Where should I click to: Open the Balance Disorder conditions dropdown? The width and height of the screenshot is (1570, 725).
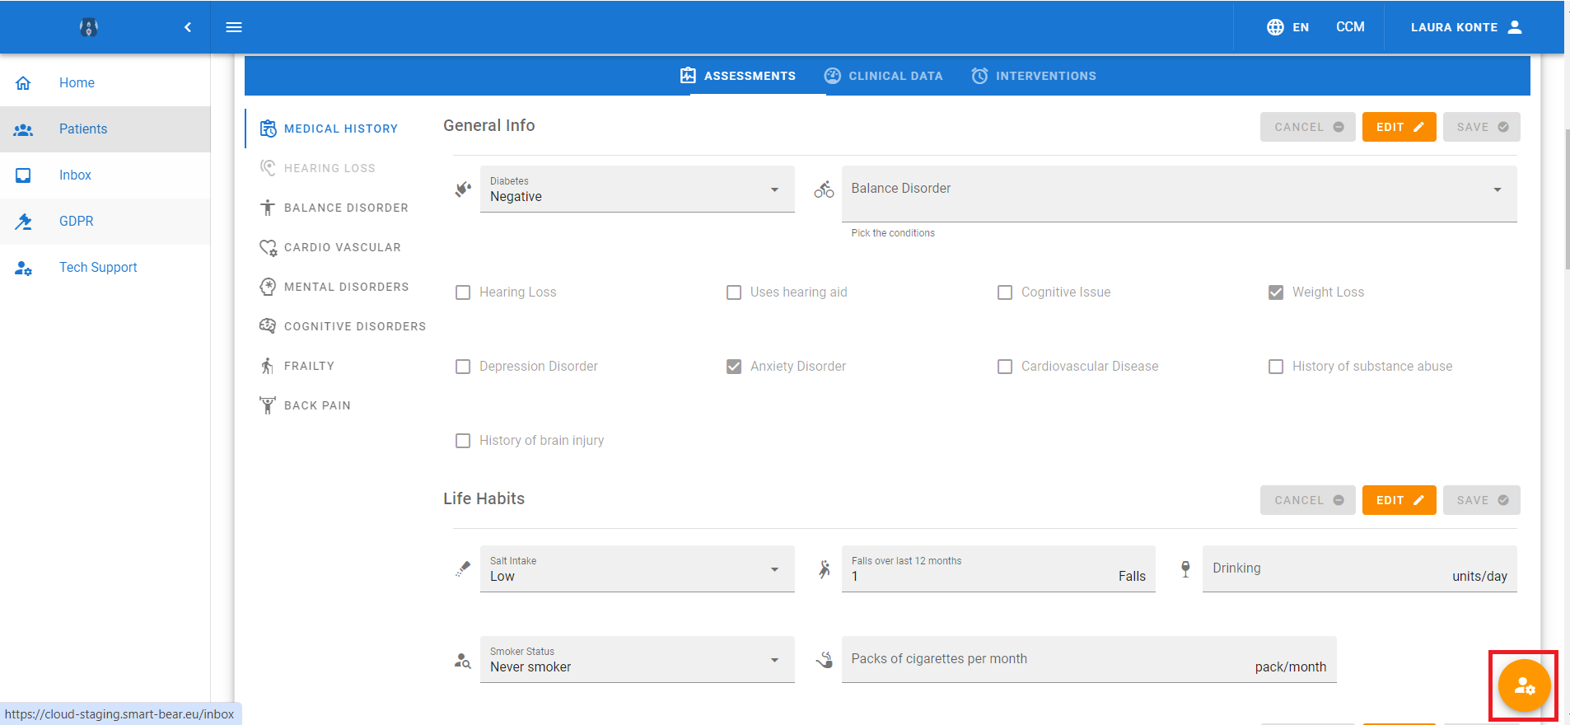[1180, 194]
